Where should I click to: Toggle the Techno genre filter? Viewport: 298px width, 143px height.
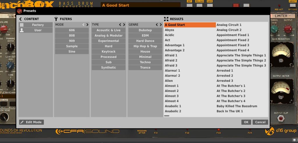pyautogui.click(x=145, y=62)
